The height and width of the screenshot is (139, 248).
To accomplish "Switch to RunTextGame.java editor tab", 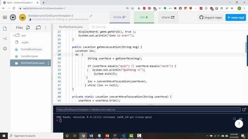I will click(71, 27).
